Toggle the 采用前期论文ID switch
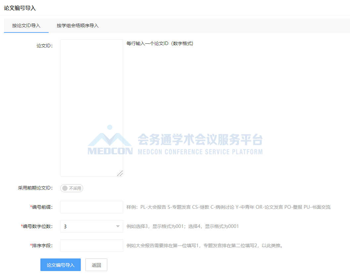Viewport: 350px width, 279px height. 72,188
